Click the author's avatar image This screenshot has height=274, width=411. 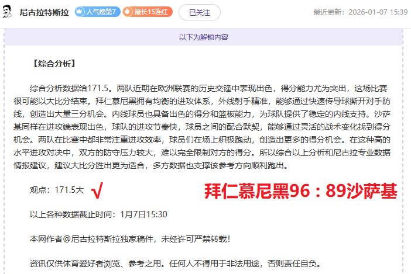pos(8,12)
